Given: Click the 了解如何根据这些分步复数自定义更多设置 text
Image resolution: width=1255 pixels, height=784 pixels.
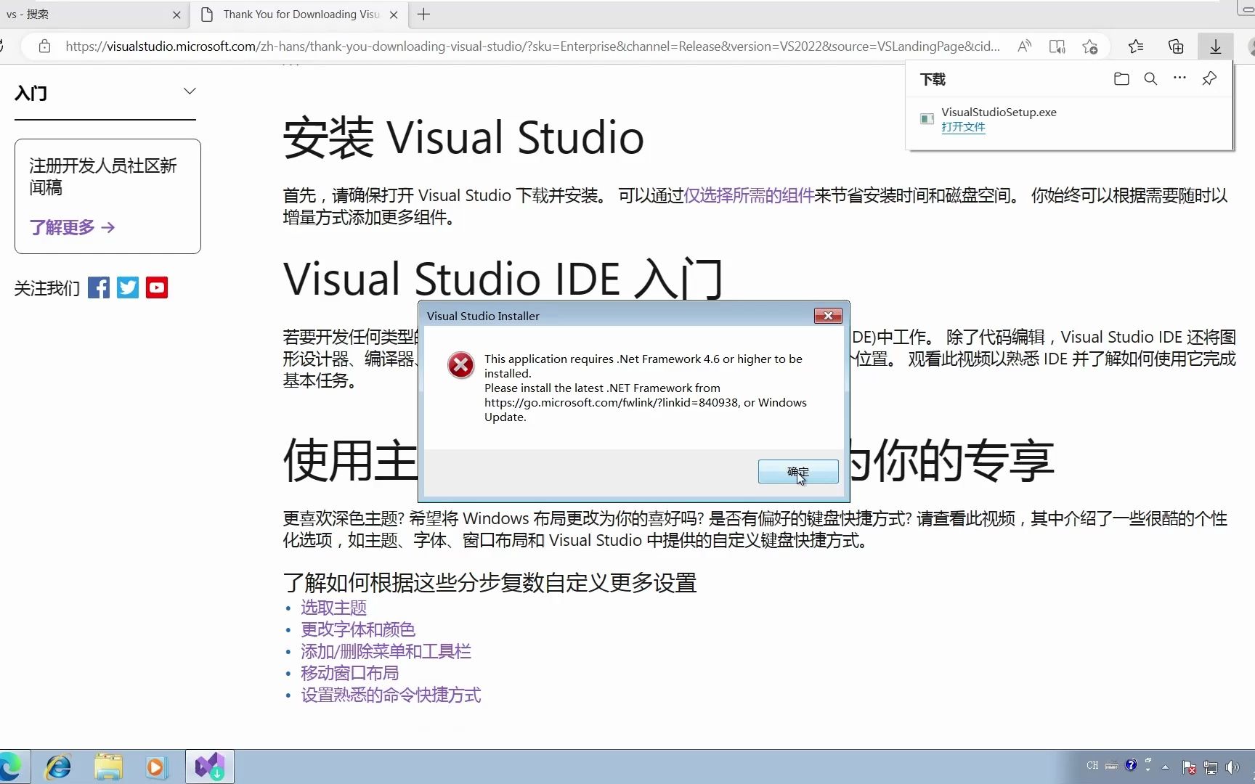Looking at the screenshot, I should coord(490,582).
